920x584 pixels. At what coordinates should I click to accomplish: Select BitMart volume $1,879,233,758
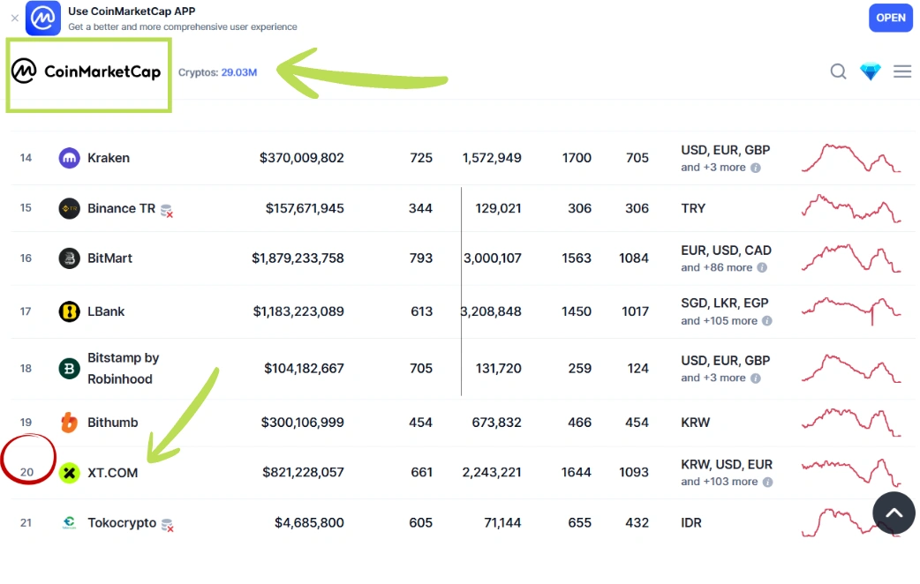point(298,258)
